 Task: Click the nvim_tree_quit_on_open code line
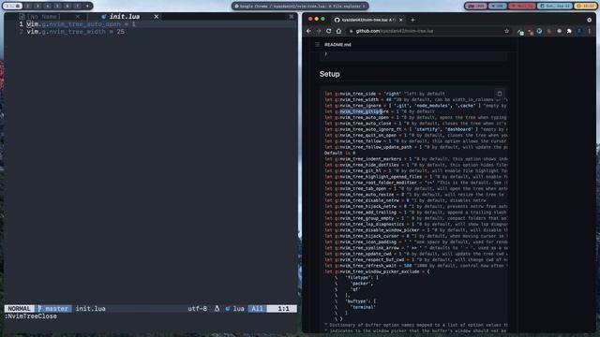pyautogui.click(x=415, y=135)
